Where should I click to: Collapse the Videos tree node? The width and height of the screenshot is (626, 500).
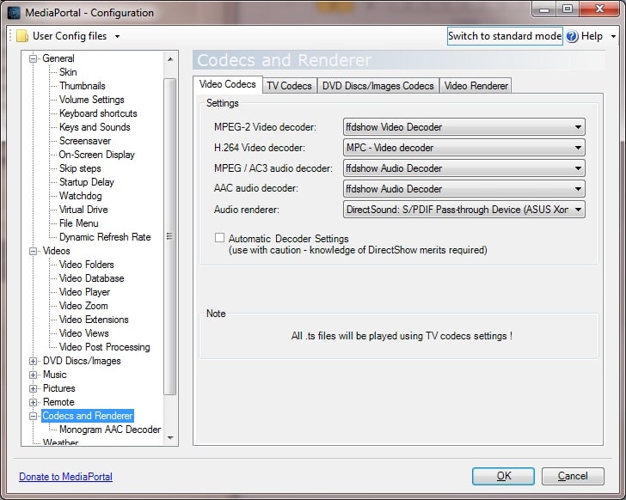[x=34, y=251]
